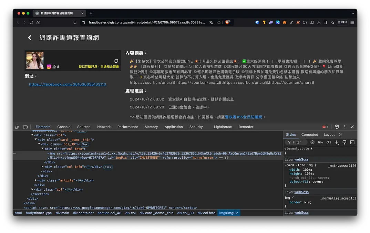The height and width of the screenshot is (233, 370).
Task: Open the Application tab
Action: [174, 127]
